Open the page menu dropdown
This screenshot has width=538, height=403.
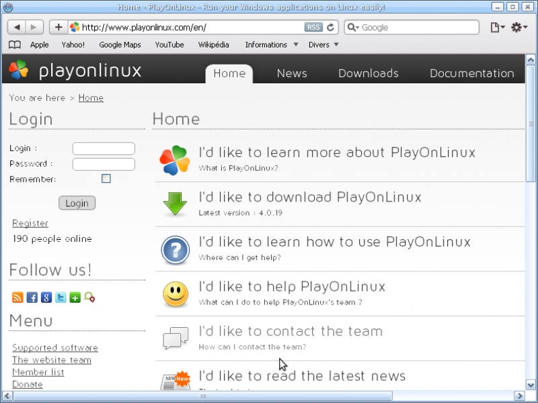click(x=496, y=28)
